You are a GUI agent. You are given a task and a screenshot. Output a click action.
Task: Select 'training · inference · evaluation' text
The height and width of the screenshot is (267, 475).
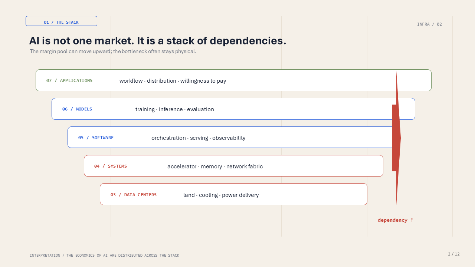click(175, 109)
